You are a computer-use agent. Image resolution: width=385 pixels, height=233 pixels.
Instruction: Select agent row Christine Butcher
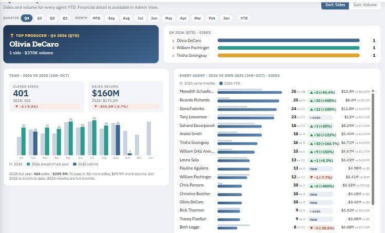click(x=275, y=194)
